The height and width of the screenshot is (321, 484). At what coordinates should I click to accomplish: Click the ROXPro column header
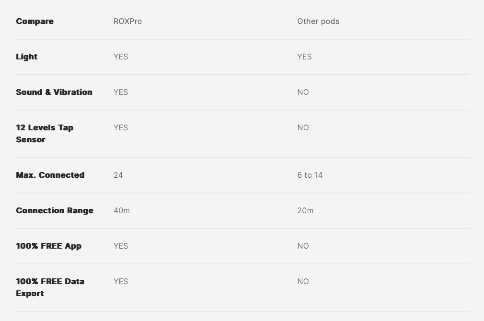coord(127,21)
